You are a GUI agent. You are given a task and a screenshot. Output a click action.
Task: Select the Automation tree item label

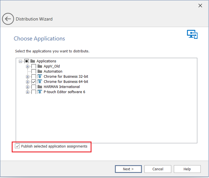pyautogui.click(x=53, y=71)
